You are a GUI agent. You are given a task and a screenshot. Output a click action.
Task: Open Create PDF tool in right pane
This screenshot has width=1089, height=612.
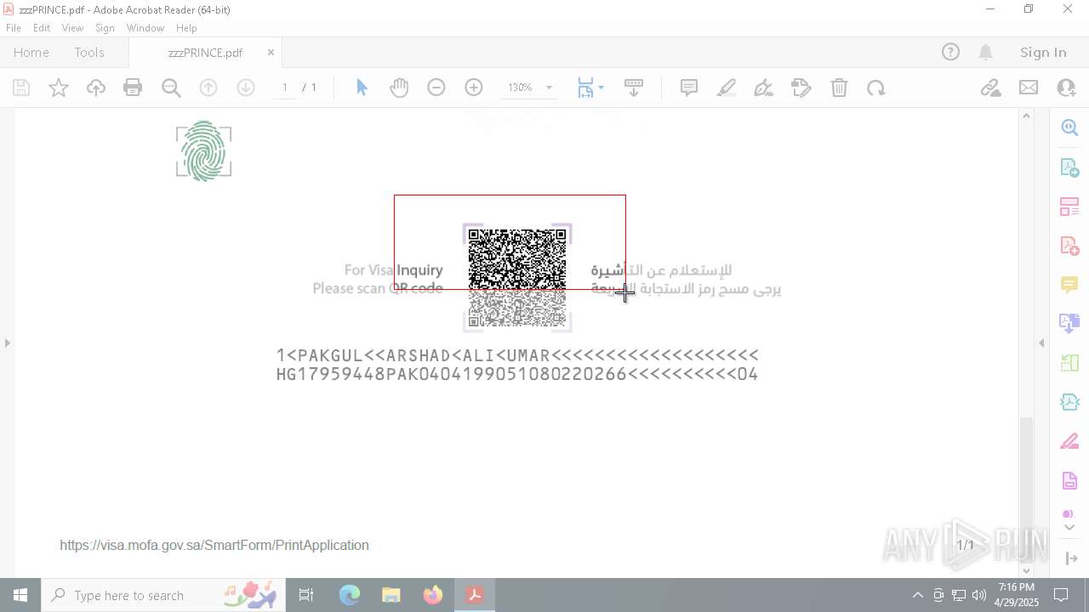[1069, 246]
